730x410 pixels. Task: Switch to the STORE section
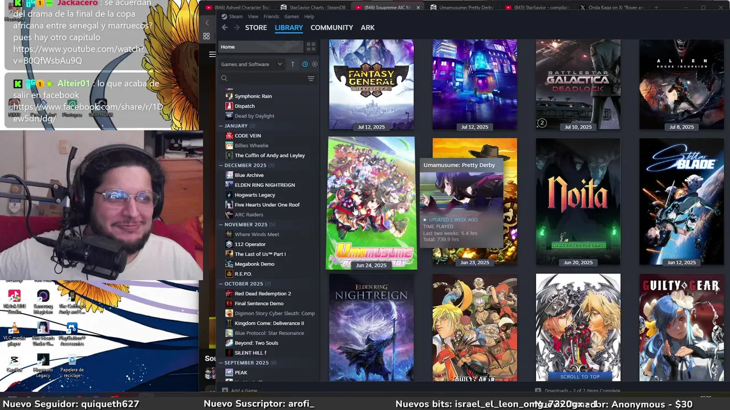[256, 27]
